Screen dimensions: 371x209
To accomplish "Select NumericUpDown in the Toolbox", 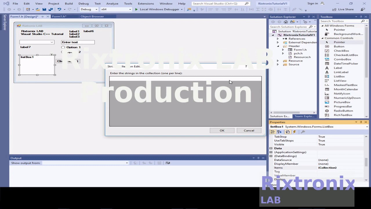I will pos(347,98).
